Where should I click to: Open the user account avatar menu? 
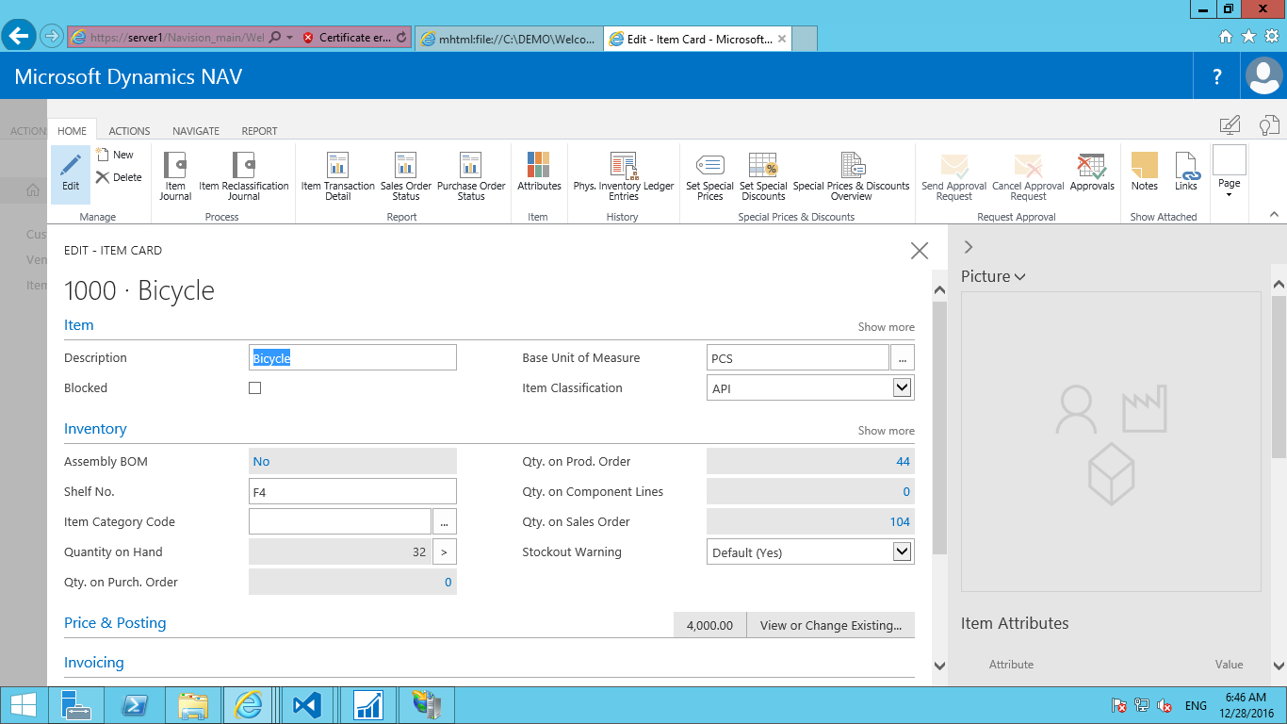pyautogui.click(x=1263, y=76)
